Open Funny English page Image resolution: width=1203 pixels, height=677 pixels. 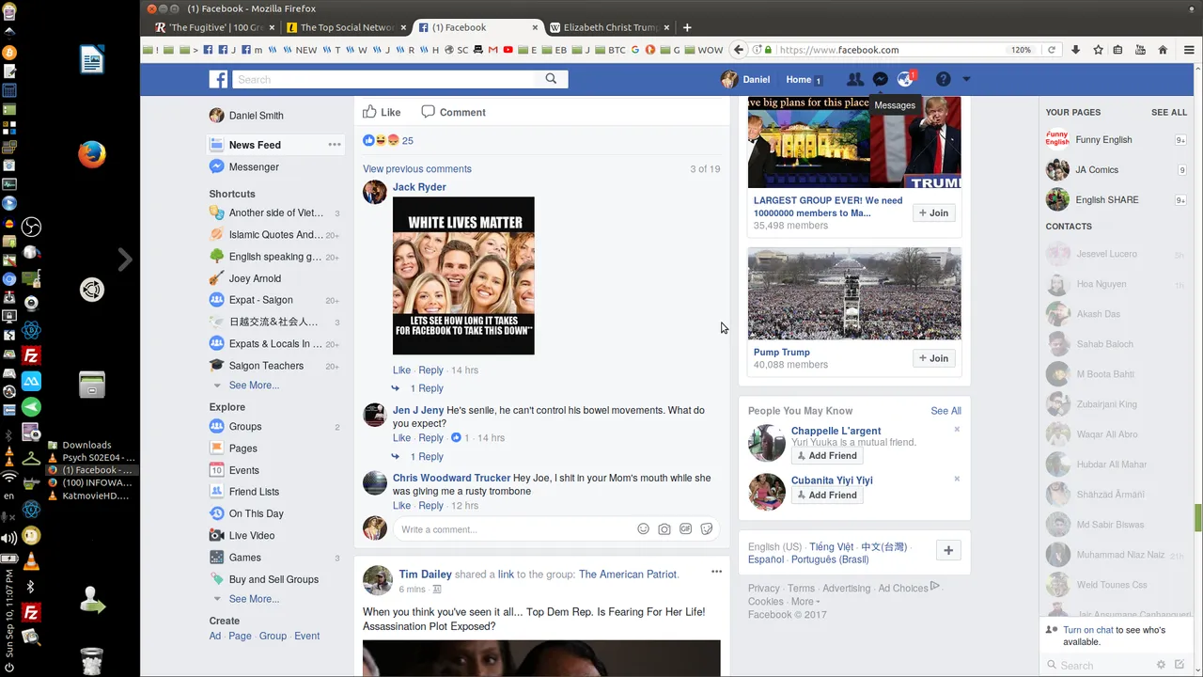point(1103,140)
